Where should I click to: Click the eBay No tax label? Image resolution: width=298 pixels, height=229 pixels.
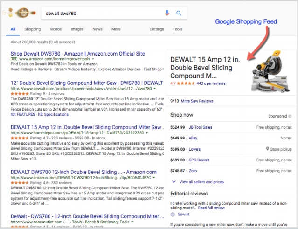[286, 138]
